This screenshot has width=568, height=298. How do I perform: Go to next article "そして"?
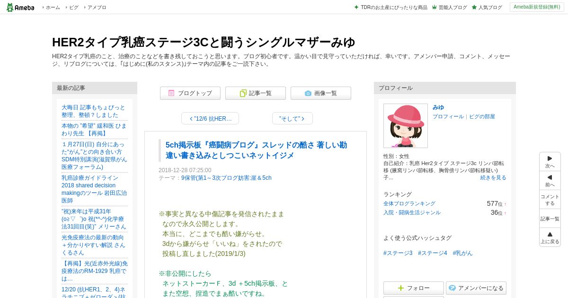click(x=293, y=118)
